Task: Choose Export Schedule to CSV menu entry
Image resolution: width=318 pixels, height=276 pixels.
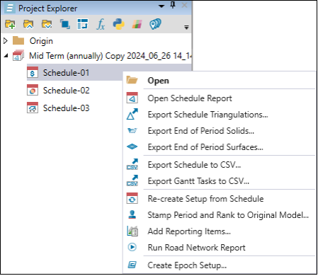Action: [x=194, y=165]
